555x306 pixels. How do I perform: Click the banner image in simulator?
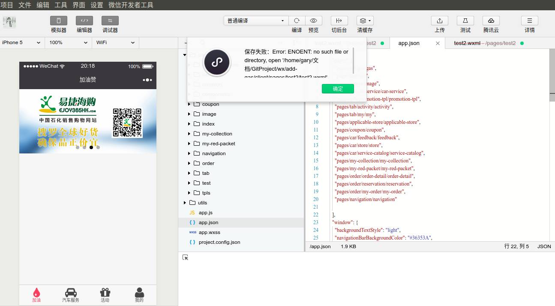(x=88, y=121)
